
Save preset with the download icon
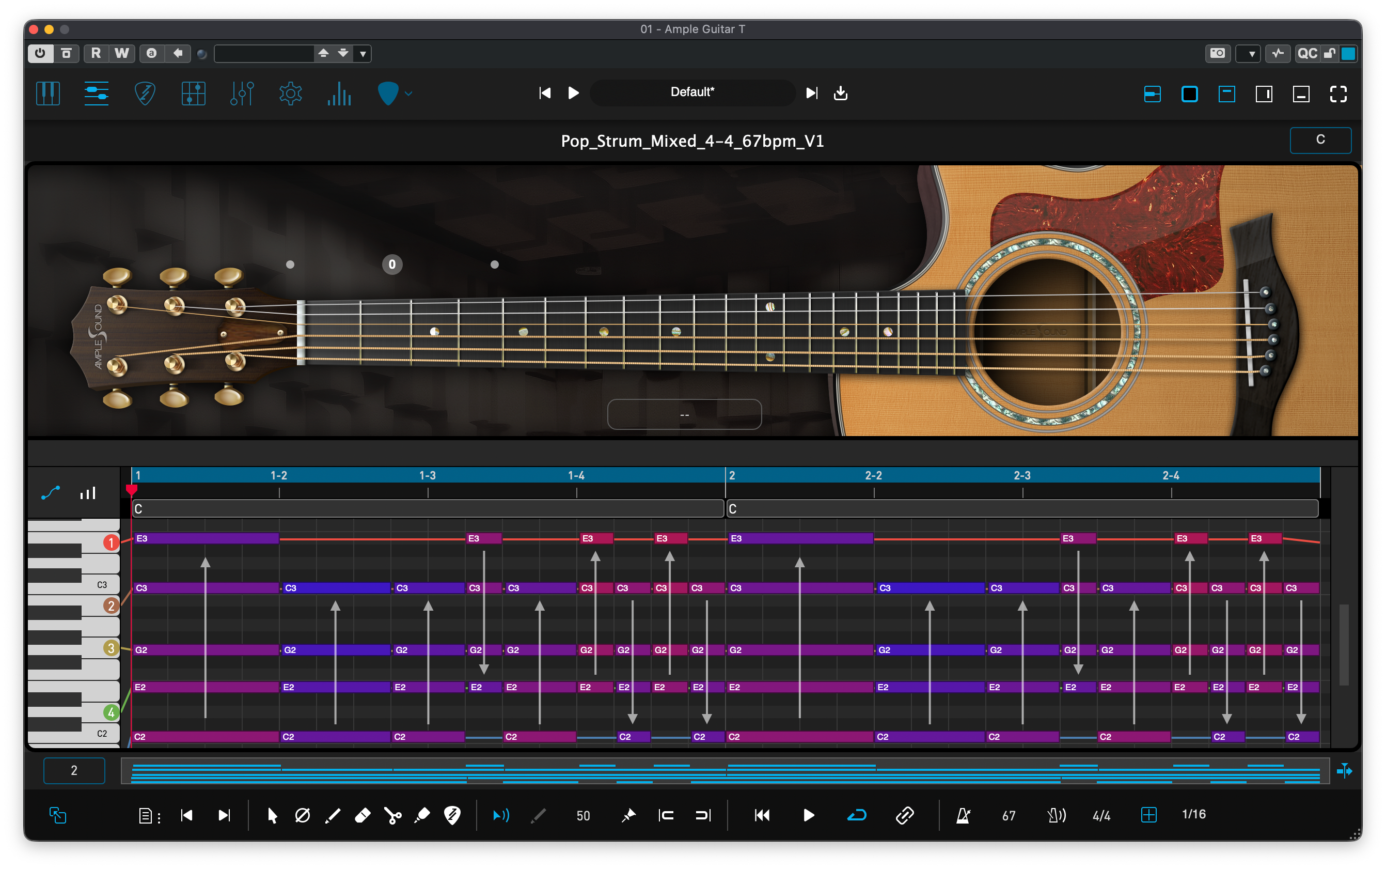point(840,92)
